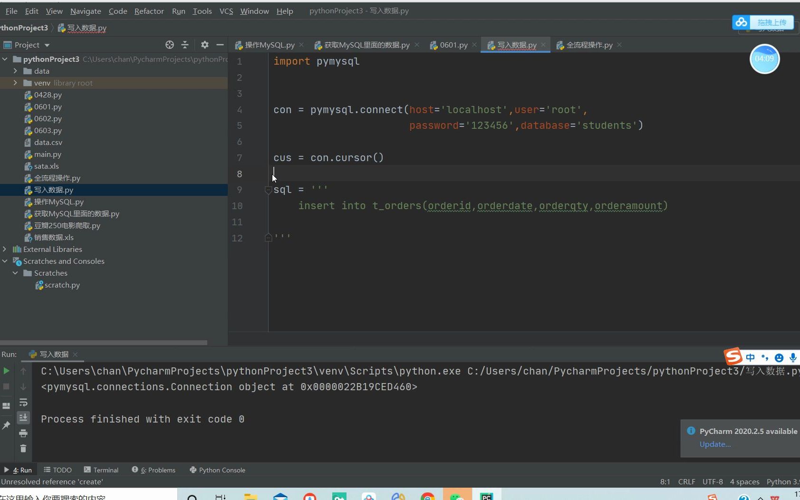Image resolution: width=800 pixels, height=500 pixels.
Task: Click the locate/select opened file icon
Action: (x=170, y=45)
